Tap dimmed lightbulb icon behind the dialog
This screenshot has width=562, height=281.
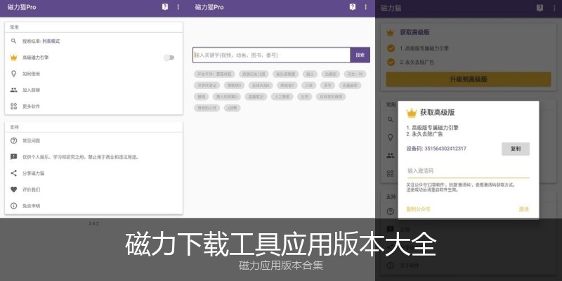tap(391, 137)
